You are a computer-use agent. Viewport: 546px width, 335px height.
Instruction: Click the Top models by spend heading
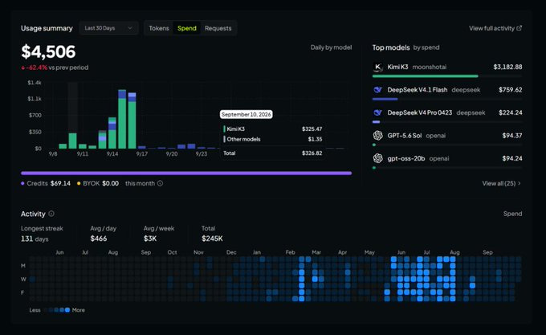405,47
